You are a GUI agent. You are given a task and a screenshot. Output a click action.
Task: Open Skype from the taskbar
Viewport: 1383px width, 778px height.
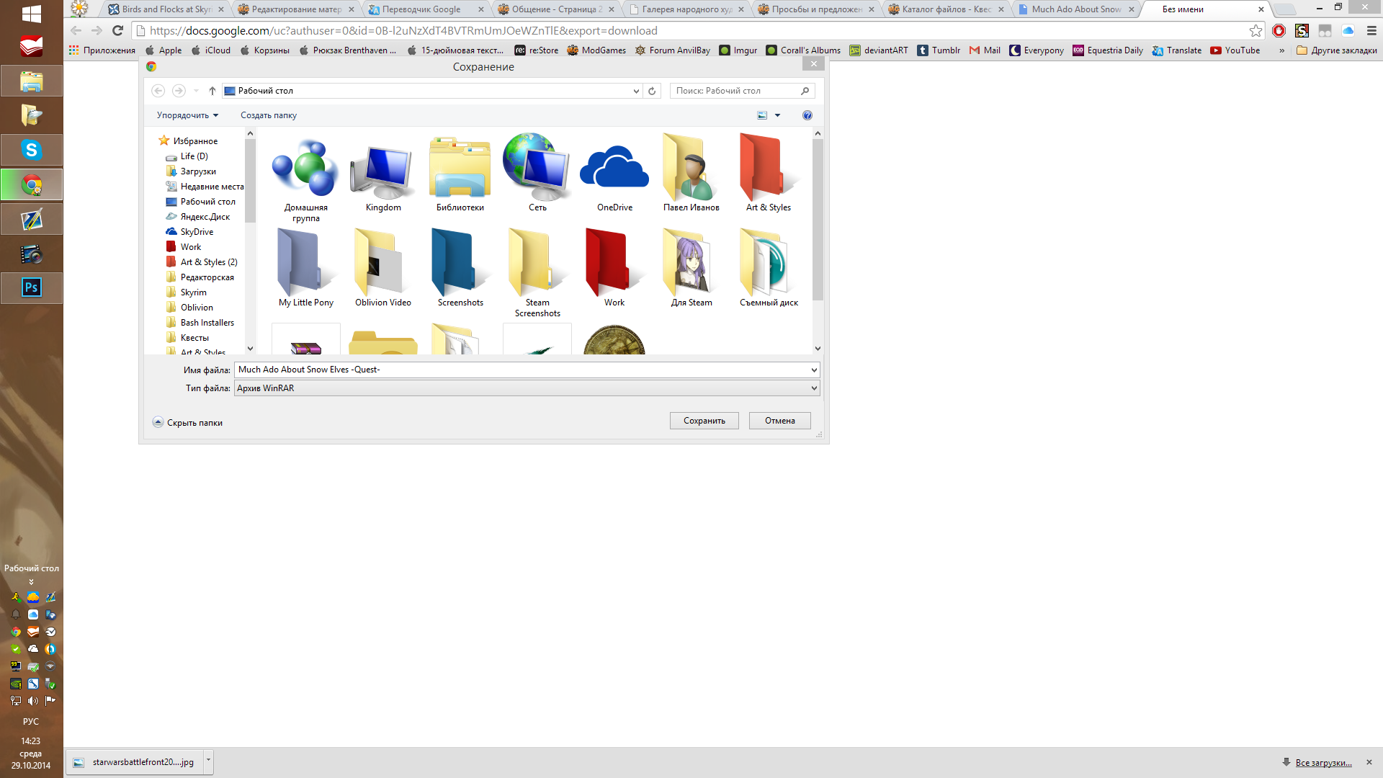pyautogui.click(x=31, y=150)
